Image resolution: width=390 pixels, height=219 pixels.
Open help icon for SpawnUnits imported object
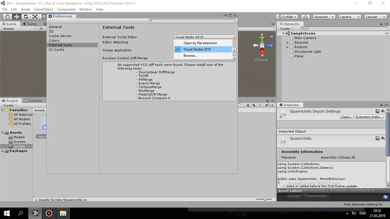point(377,138)
